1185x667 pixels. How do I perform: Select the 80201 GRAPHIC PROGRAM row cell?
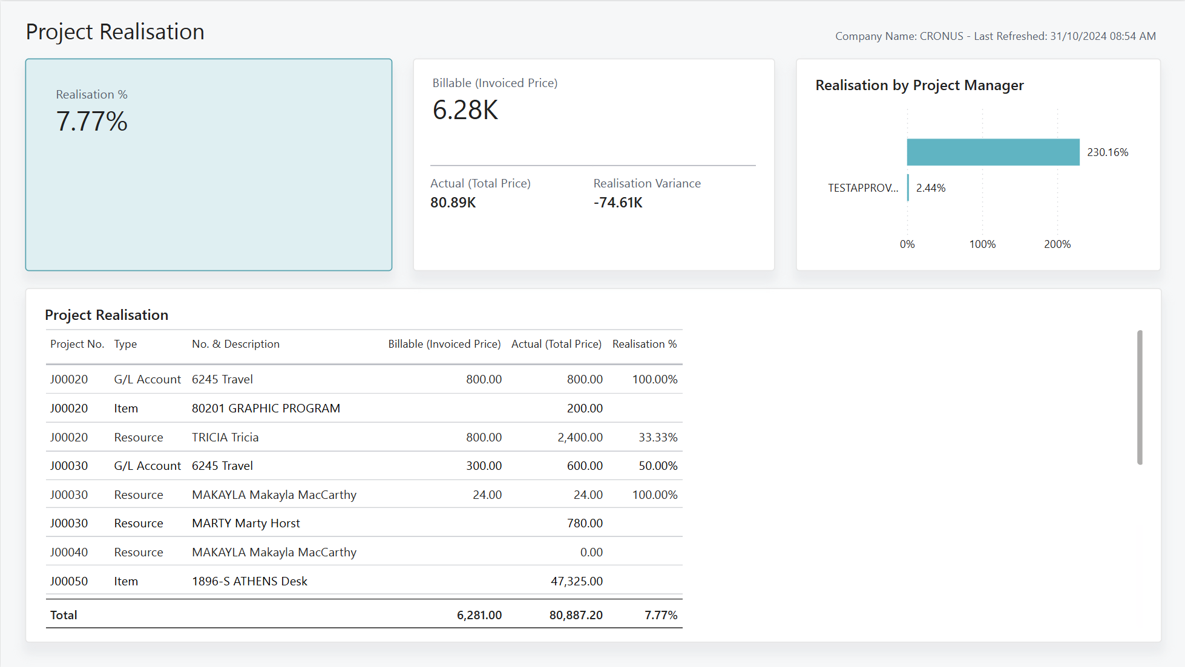(x=266, y=408)
